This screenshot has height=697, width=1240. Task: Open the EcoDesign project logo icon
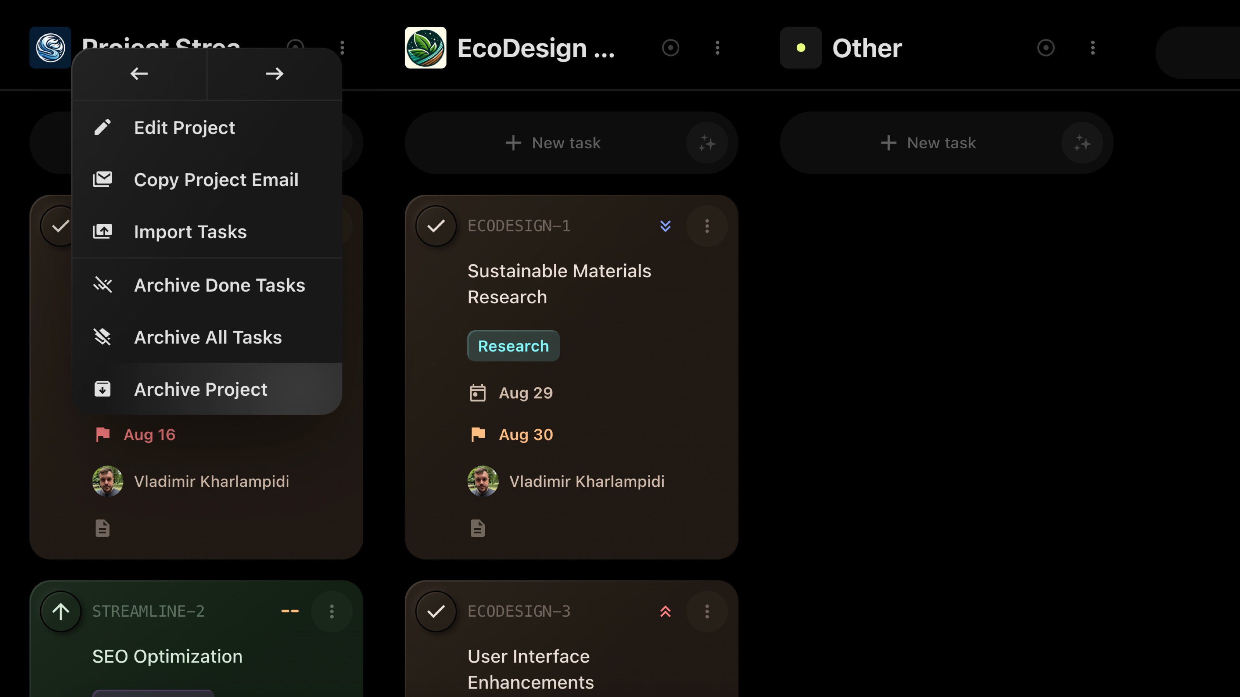425,48
